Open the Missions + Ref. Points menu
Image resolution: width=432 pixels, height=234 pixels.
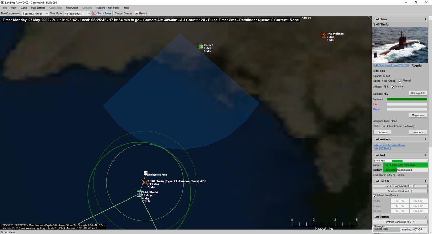(108, 8)
